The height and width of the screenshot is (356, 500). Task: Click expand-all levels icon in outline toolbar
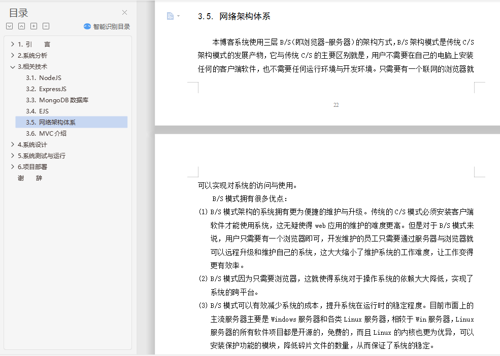(x=10, y=26)
